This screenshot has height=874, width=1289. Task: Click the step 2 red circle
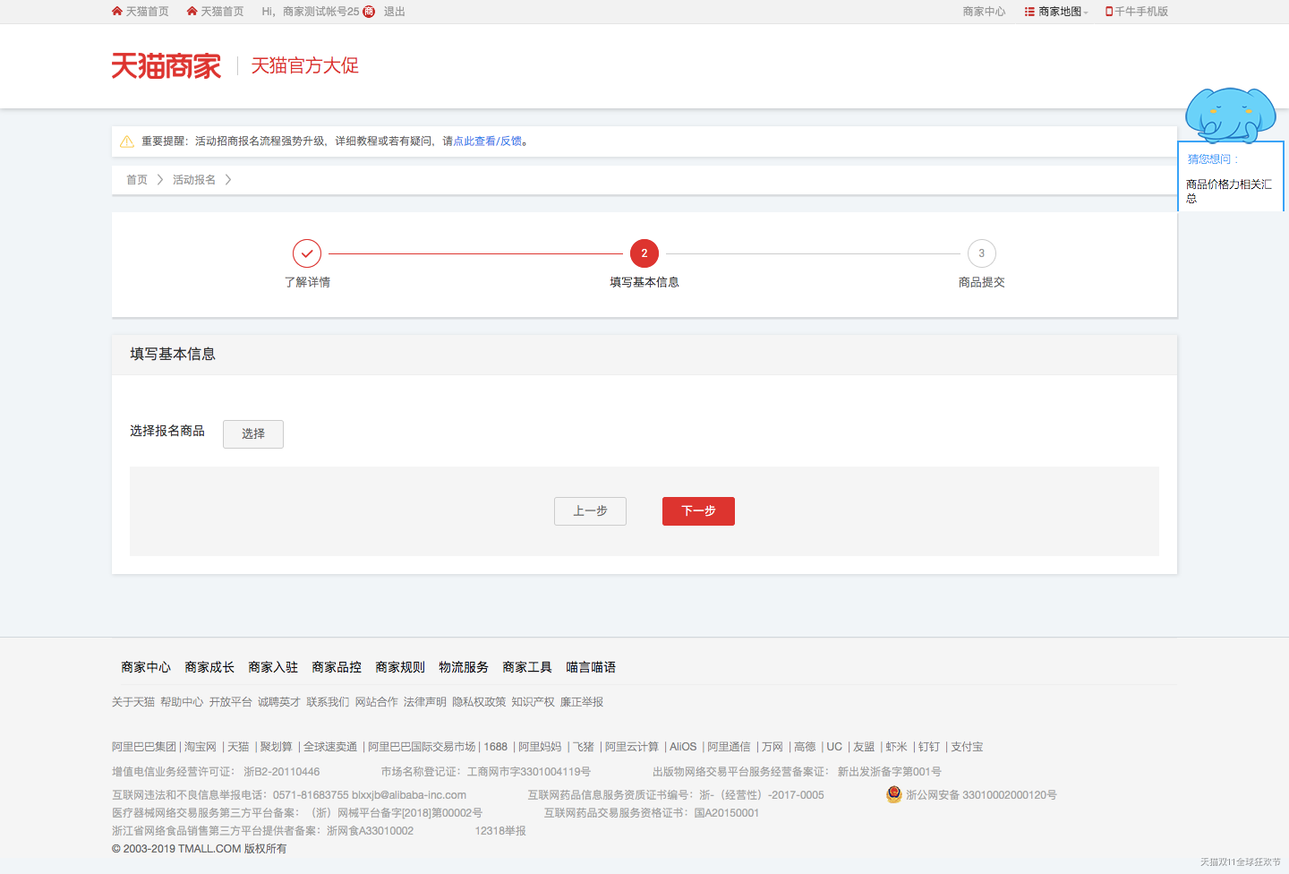(644, 253)
